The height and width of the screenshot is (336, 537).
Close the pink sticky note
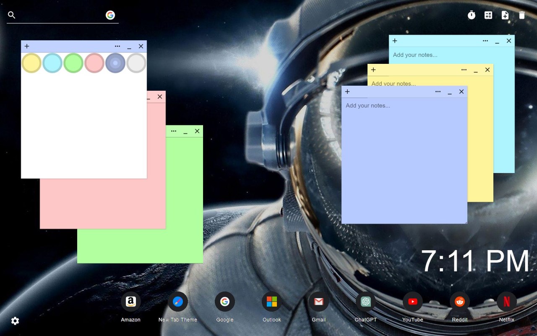click(160, 97)
